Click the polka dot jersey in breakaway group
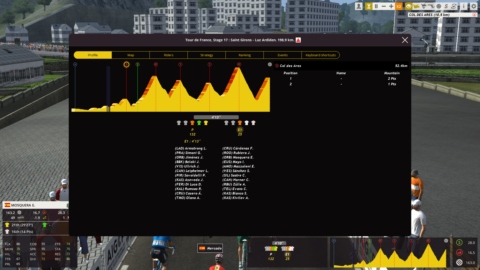Image resolution: width=480 pixels, height=270 pixels. coord(253,123)
